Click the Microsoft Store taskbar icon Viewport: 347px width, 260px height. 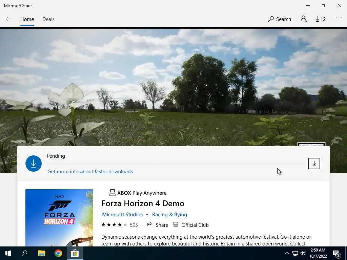(x=75, y=253)
